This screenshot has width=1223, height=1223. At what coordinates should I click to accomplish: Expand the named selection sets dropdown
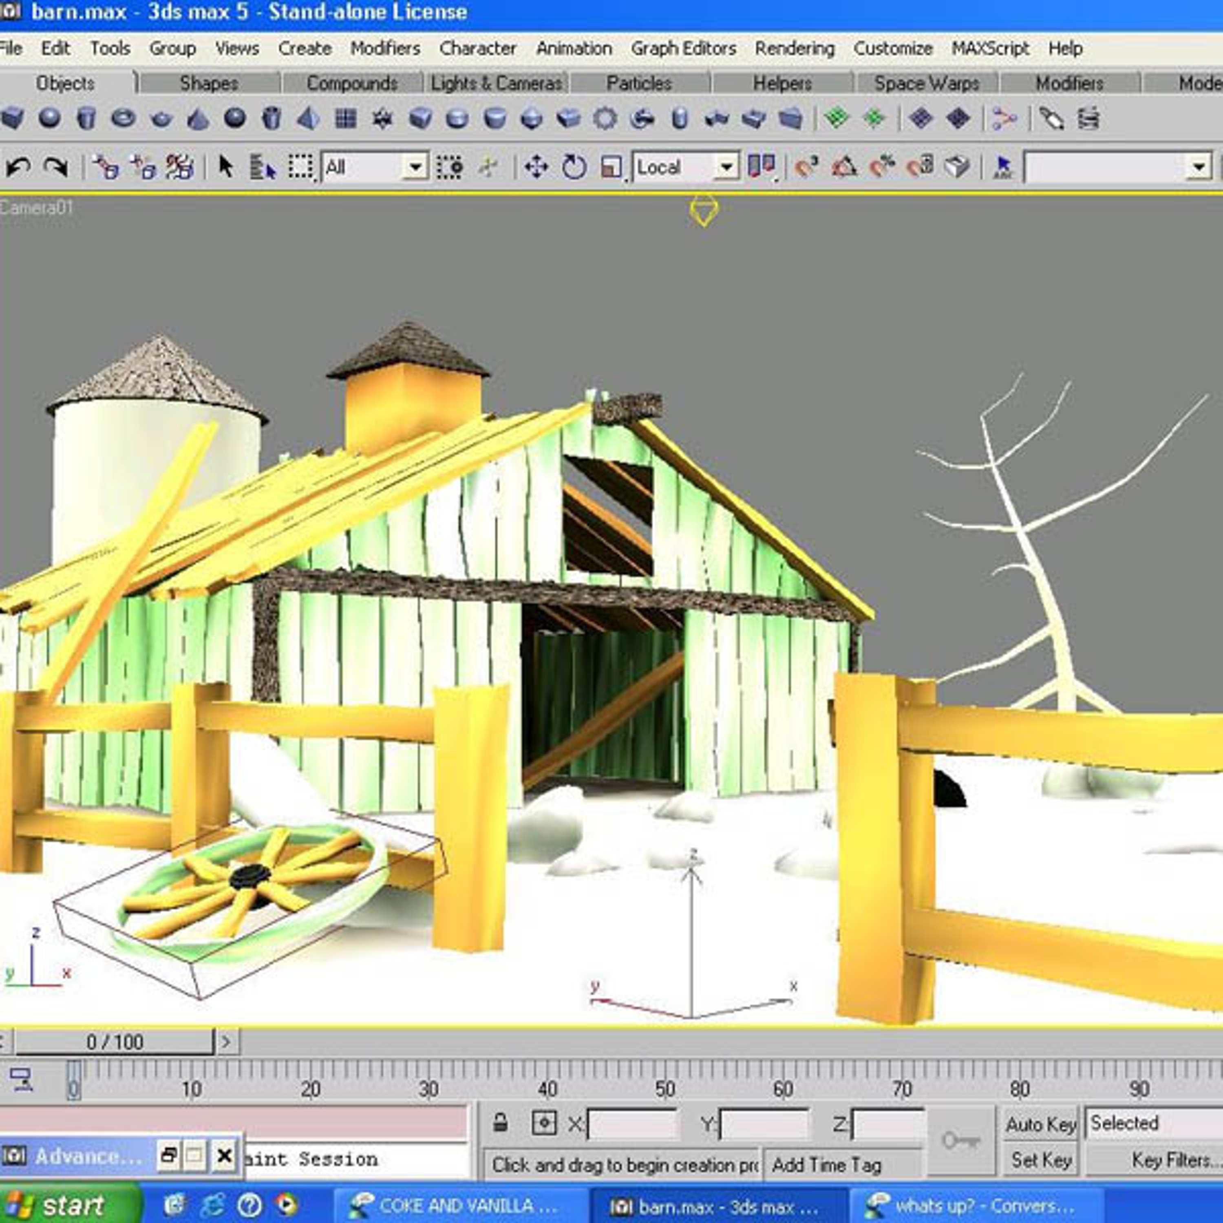[1198, 167]
